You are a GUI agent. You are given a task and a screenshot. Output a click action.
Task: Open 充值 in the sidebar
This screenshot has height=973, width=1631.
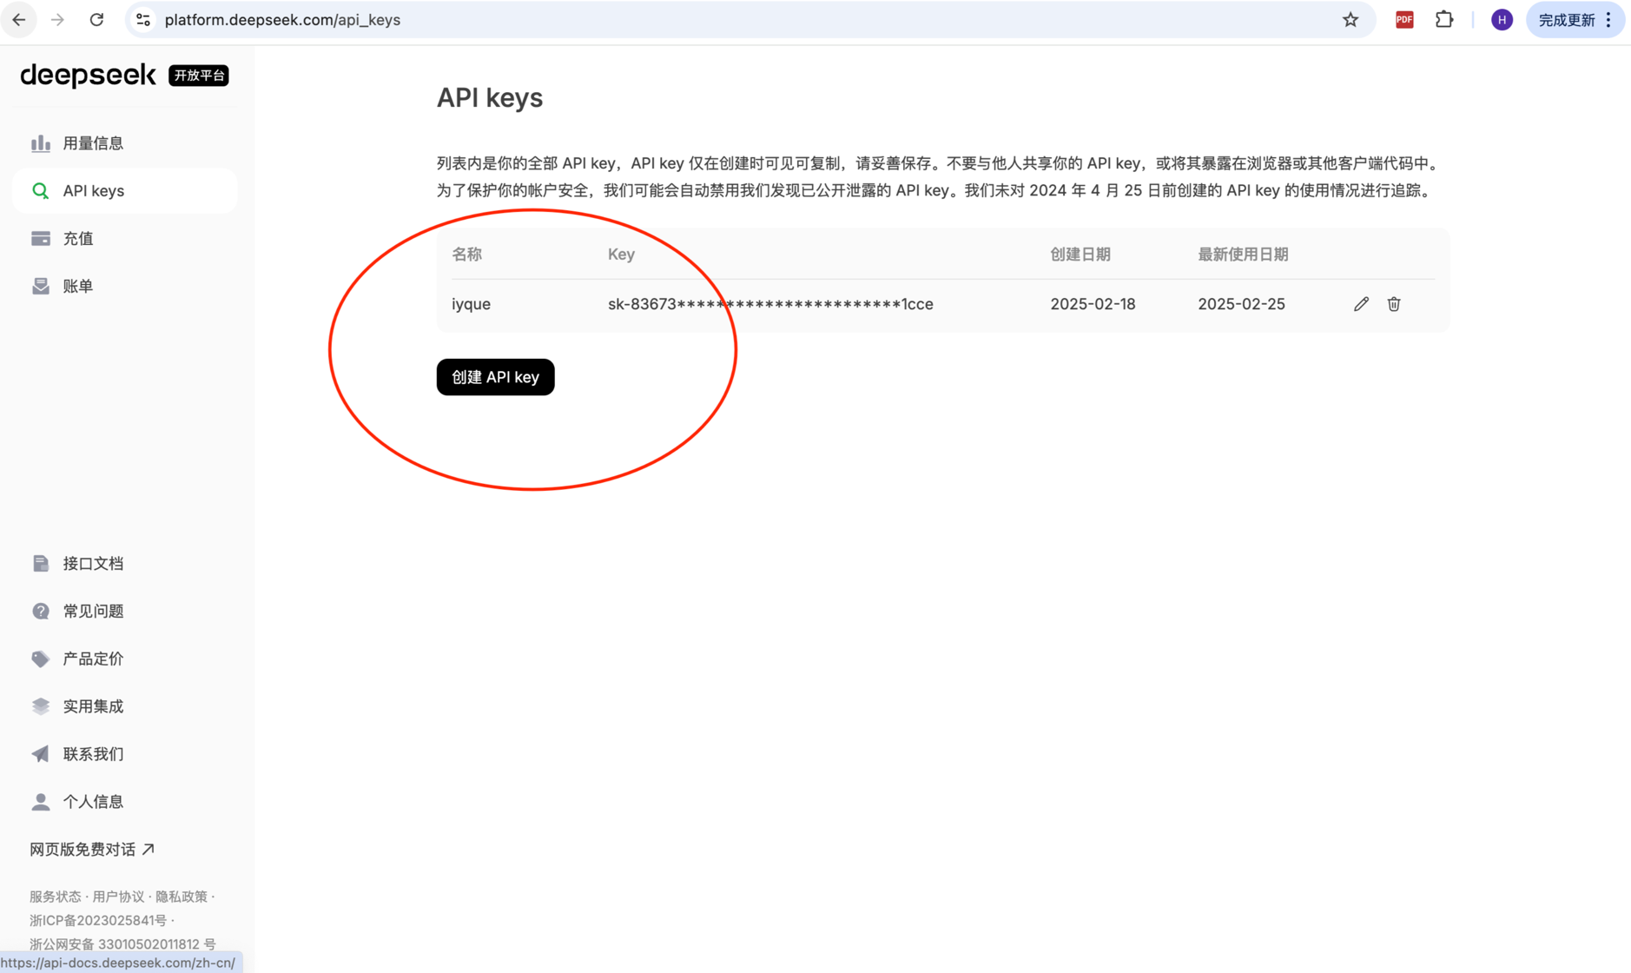[124, 239]
